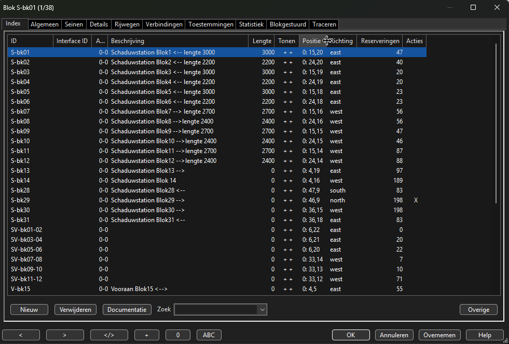Open Documentatie for the blocks
The image size is (509, 344).
point(127,310)
